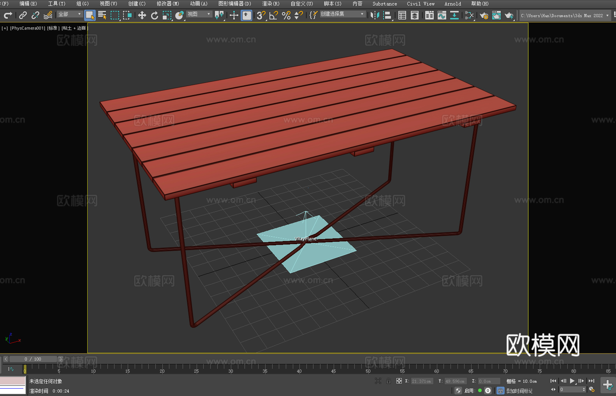Viewport: 616px width, 396px height.
Task: Select the Link tool (chain icon)
Action: 23,15
